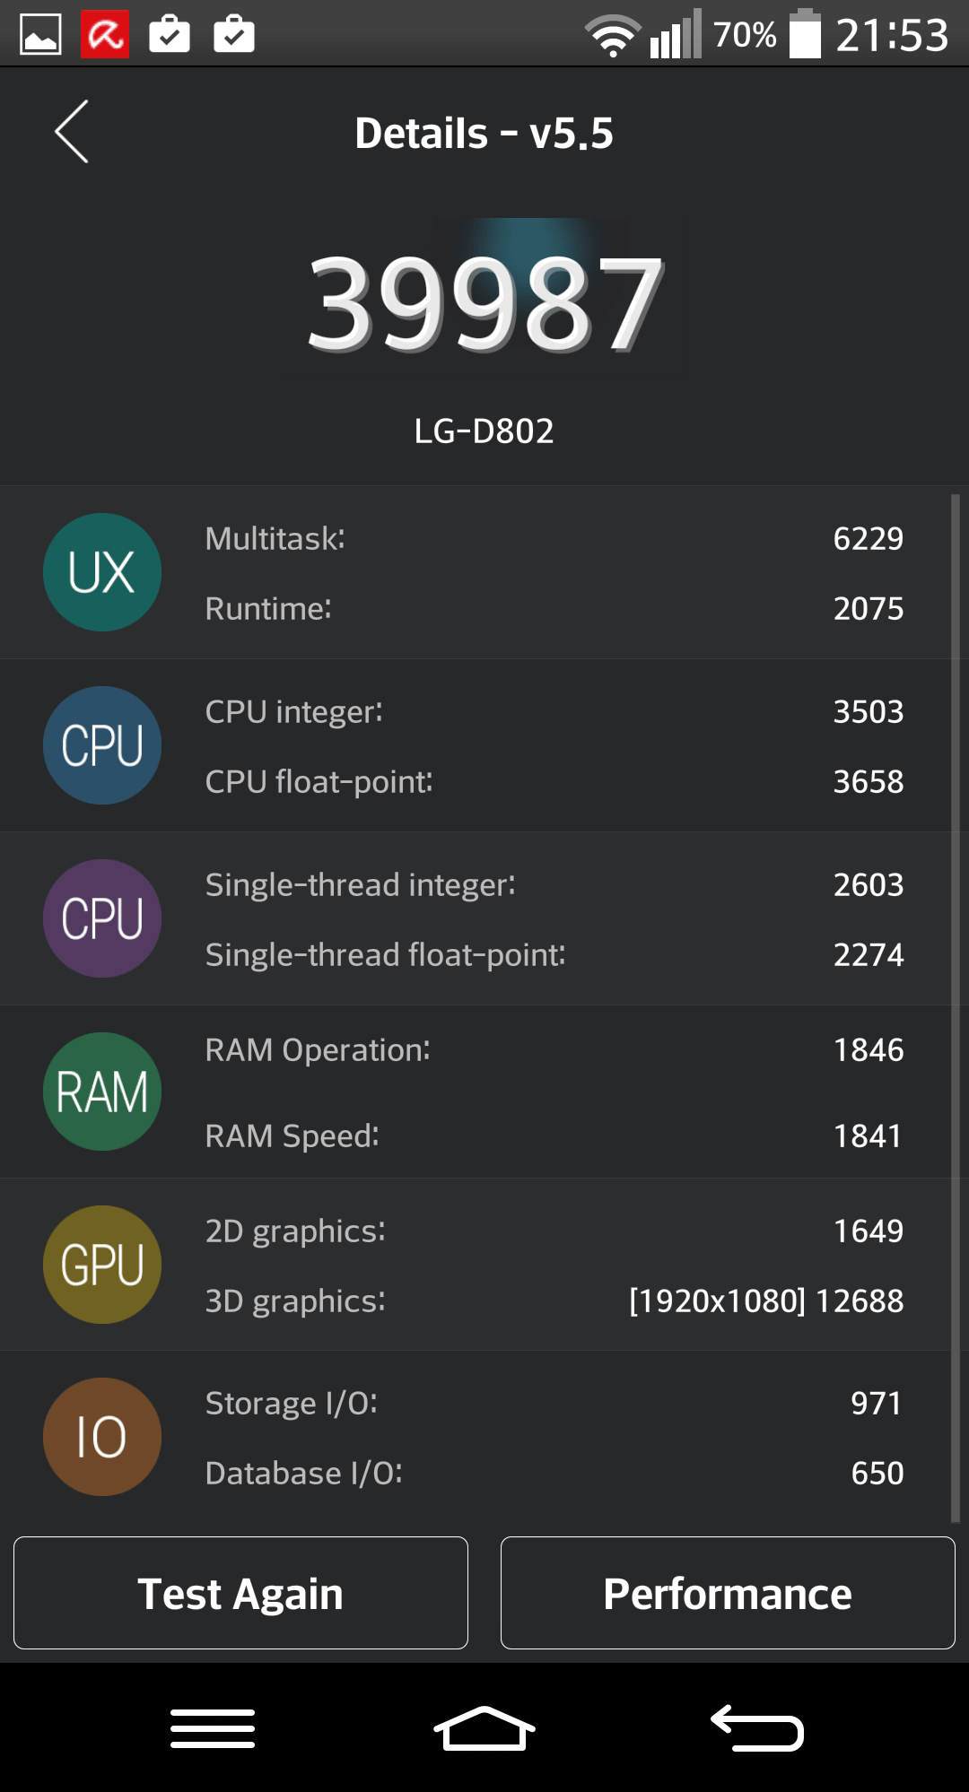Tap the purple single-thread CPU icon

tap(102, 918)
